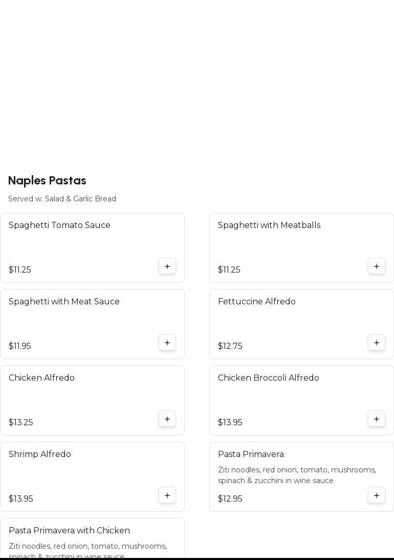Select the Spaghetti with Meatballs title

269,225
